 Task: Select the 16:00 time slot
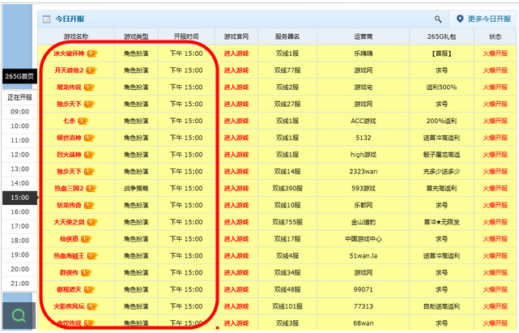point(20,211)
